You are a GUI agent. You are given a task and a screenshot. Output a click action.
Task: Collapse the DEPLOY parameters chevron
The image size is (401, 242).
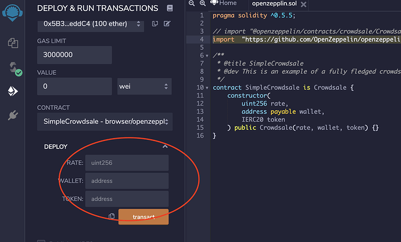click(165, 146)
